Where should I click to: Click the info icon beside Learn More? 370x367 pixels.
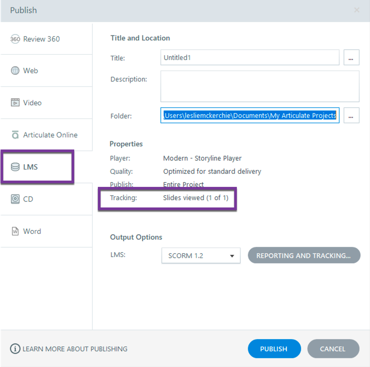tap(15, 349)
